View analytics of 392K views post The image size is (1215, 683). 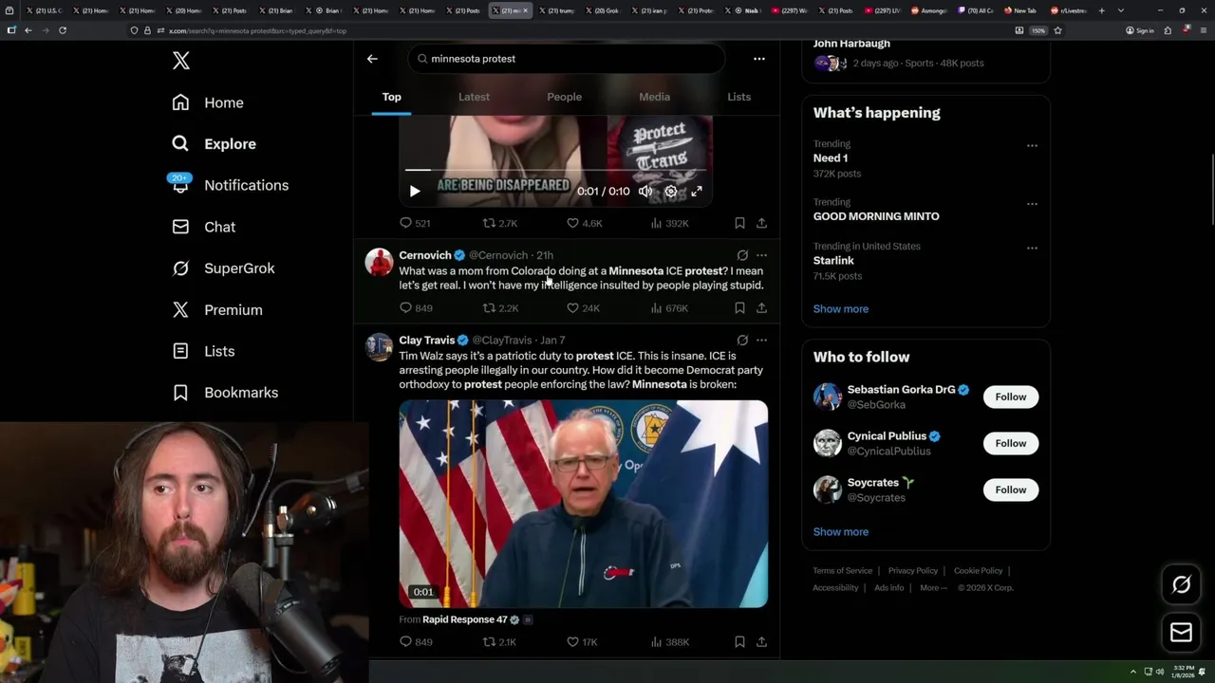(669, 223)
